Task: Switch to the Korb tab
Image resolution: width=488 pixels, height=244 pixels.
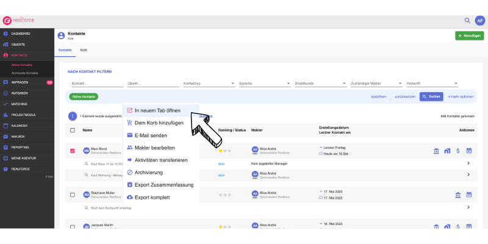Action: (84, 50)
